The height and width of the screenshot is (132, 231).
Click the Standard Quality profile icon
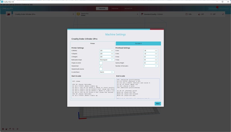[x=142, y=14]
